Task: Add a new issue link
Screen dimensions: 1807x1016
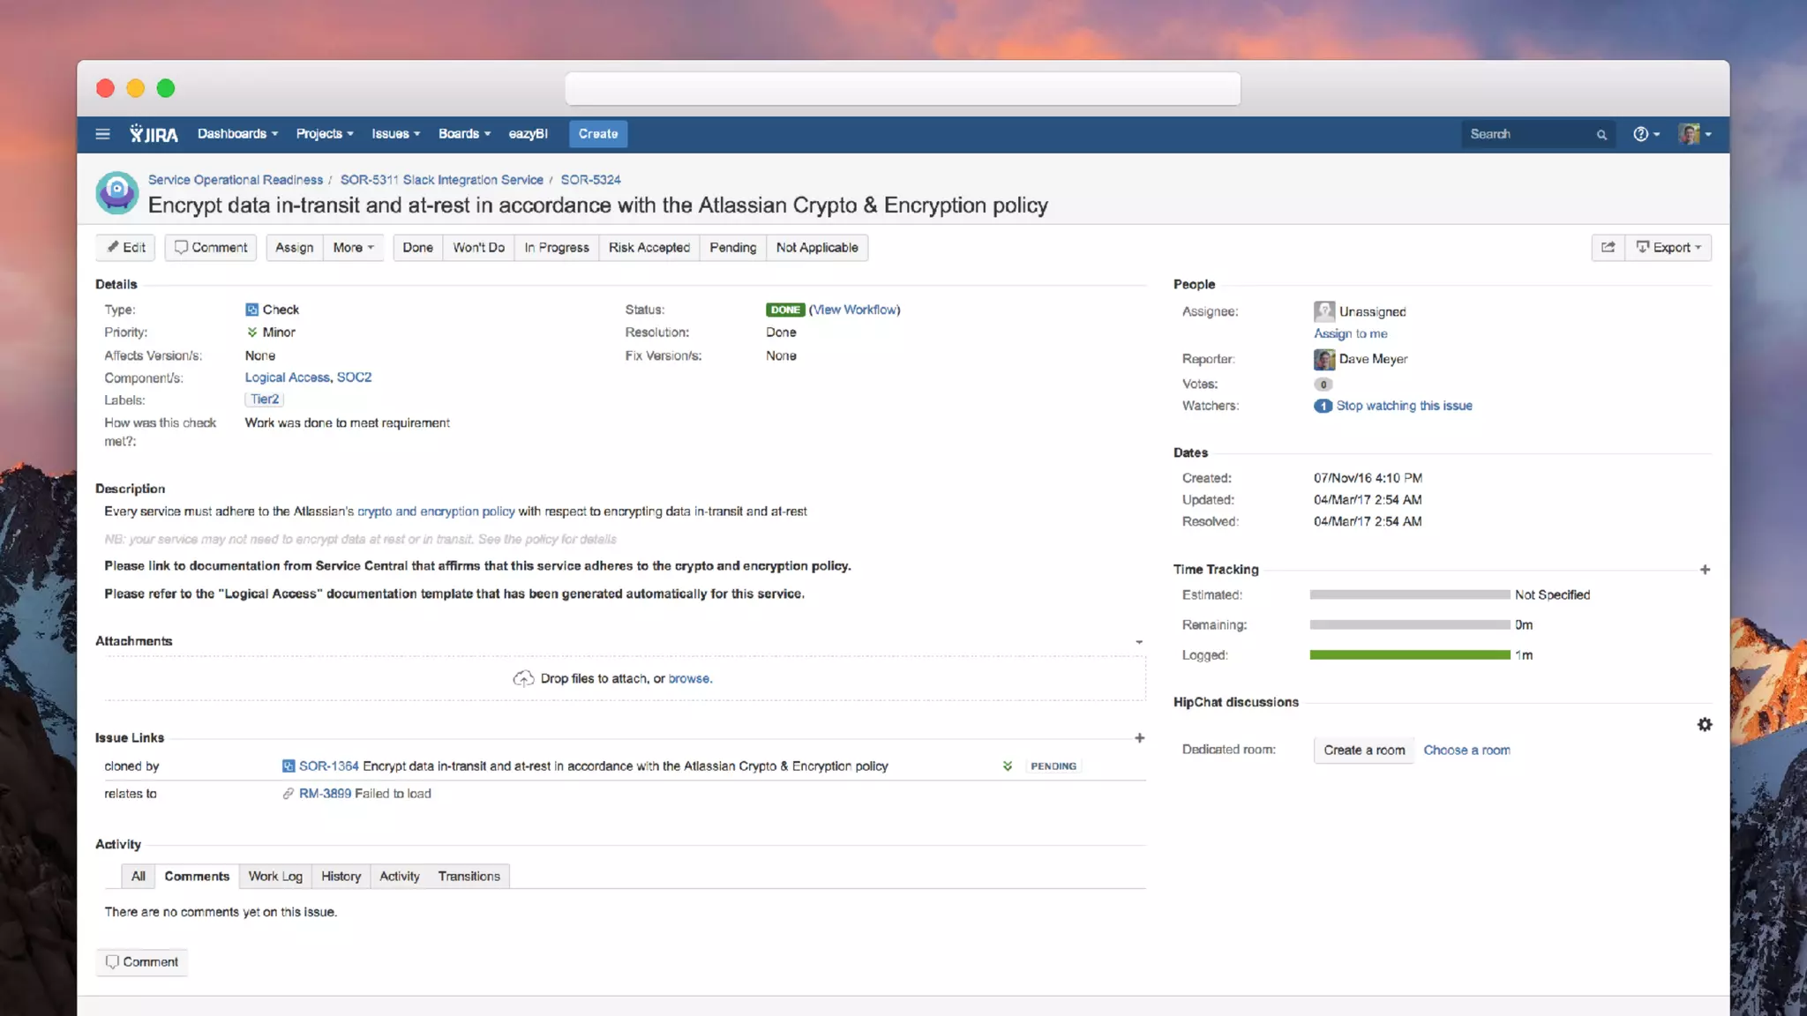Action: [x=1139, y=737]
